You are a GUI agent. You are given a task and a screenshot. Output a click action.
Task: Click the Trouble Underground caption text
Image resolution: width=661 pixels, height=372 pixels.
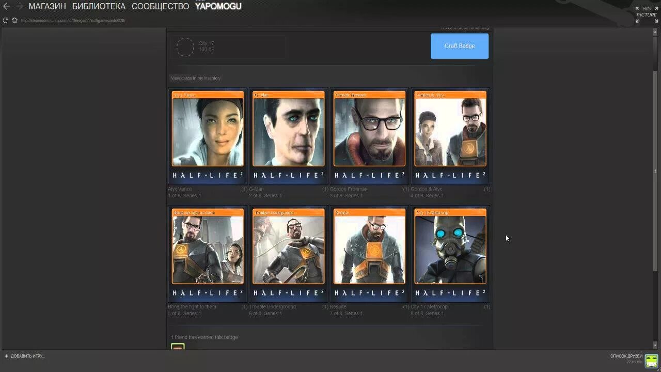(x=273, y=307)
